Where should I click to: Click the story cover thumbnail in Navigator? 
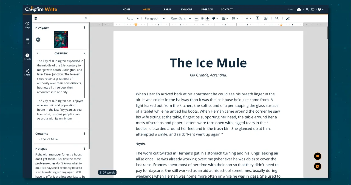[x=61, y=39]
